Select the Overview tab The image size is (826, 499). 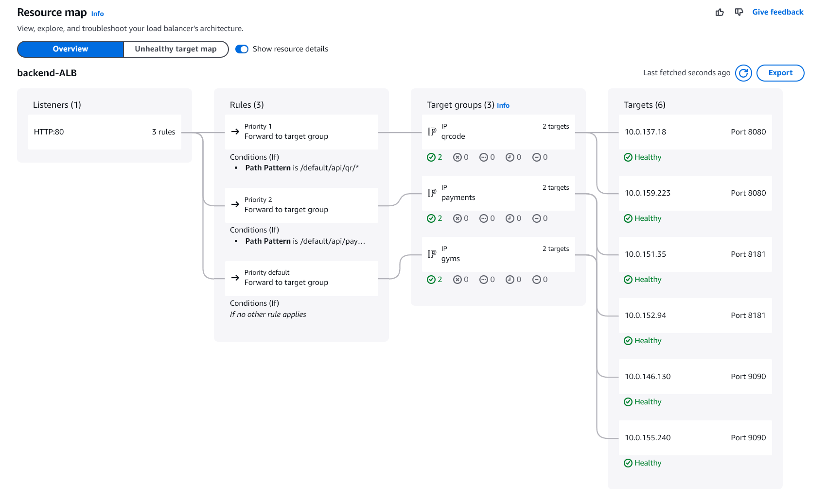(x=70, y=49)
